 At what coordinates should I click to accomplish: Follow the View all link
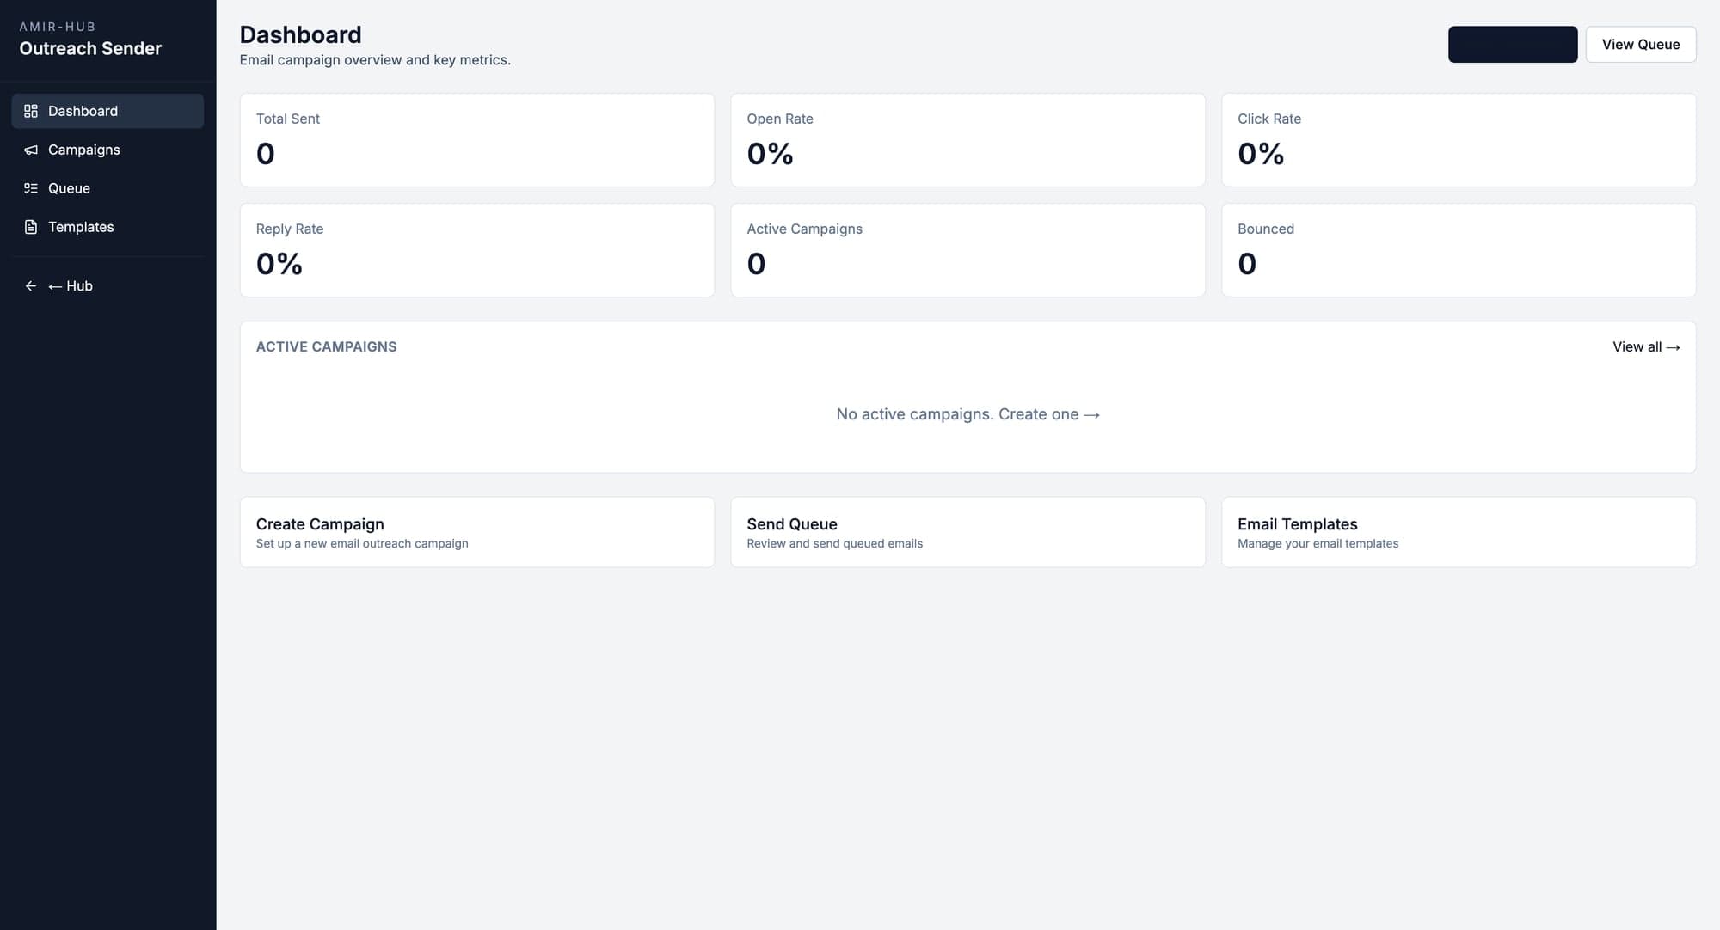click(1645, 347)
